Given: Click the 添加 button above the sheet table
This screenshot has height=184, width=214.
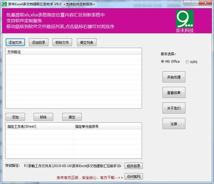Looking at the screenshot, I should (x=15, y=117).
